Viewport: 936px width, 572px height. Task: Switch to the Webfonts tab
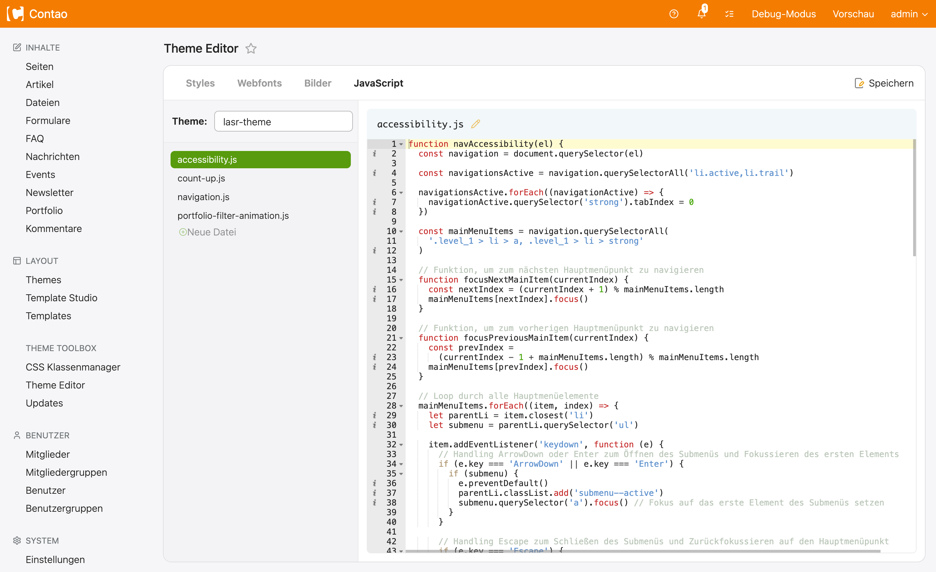[x=259, y=83]
